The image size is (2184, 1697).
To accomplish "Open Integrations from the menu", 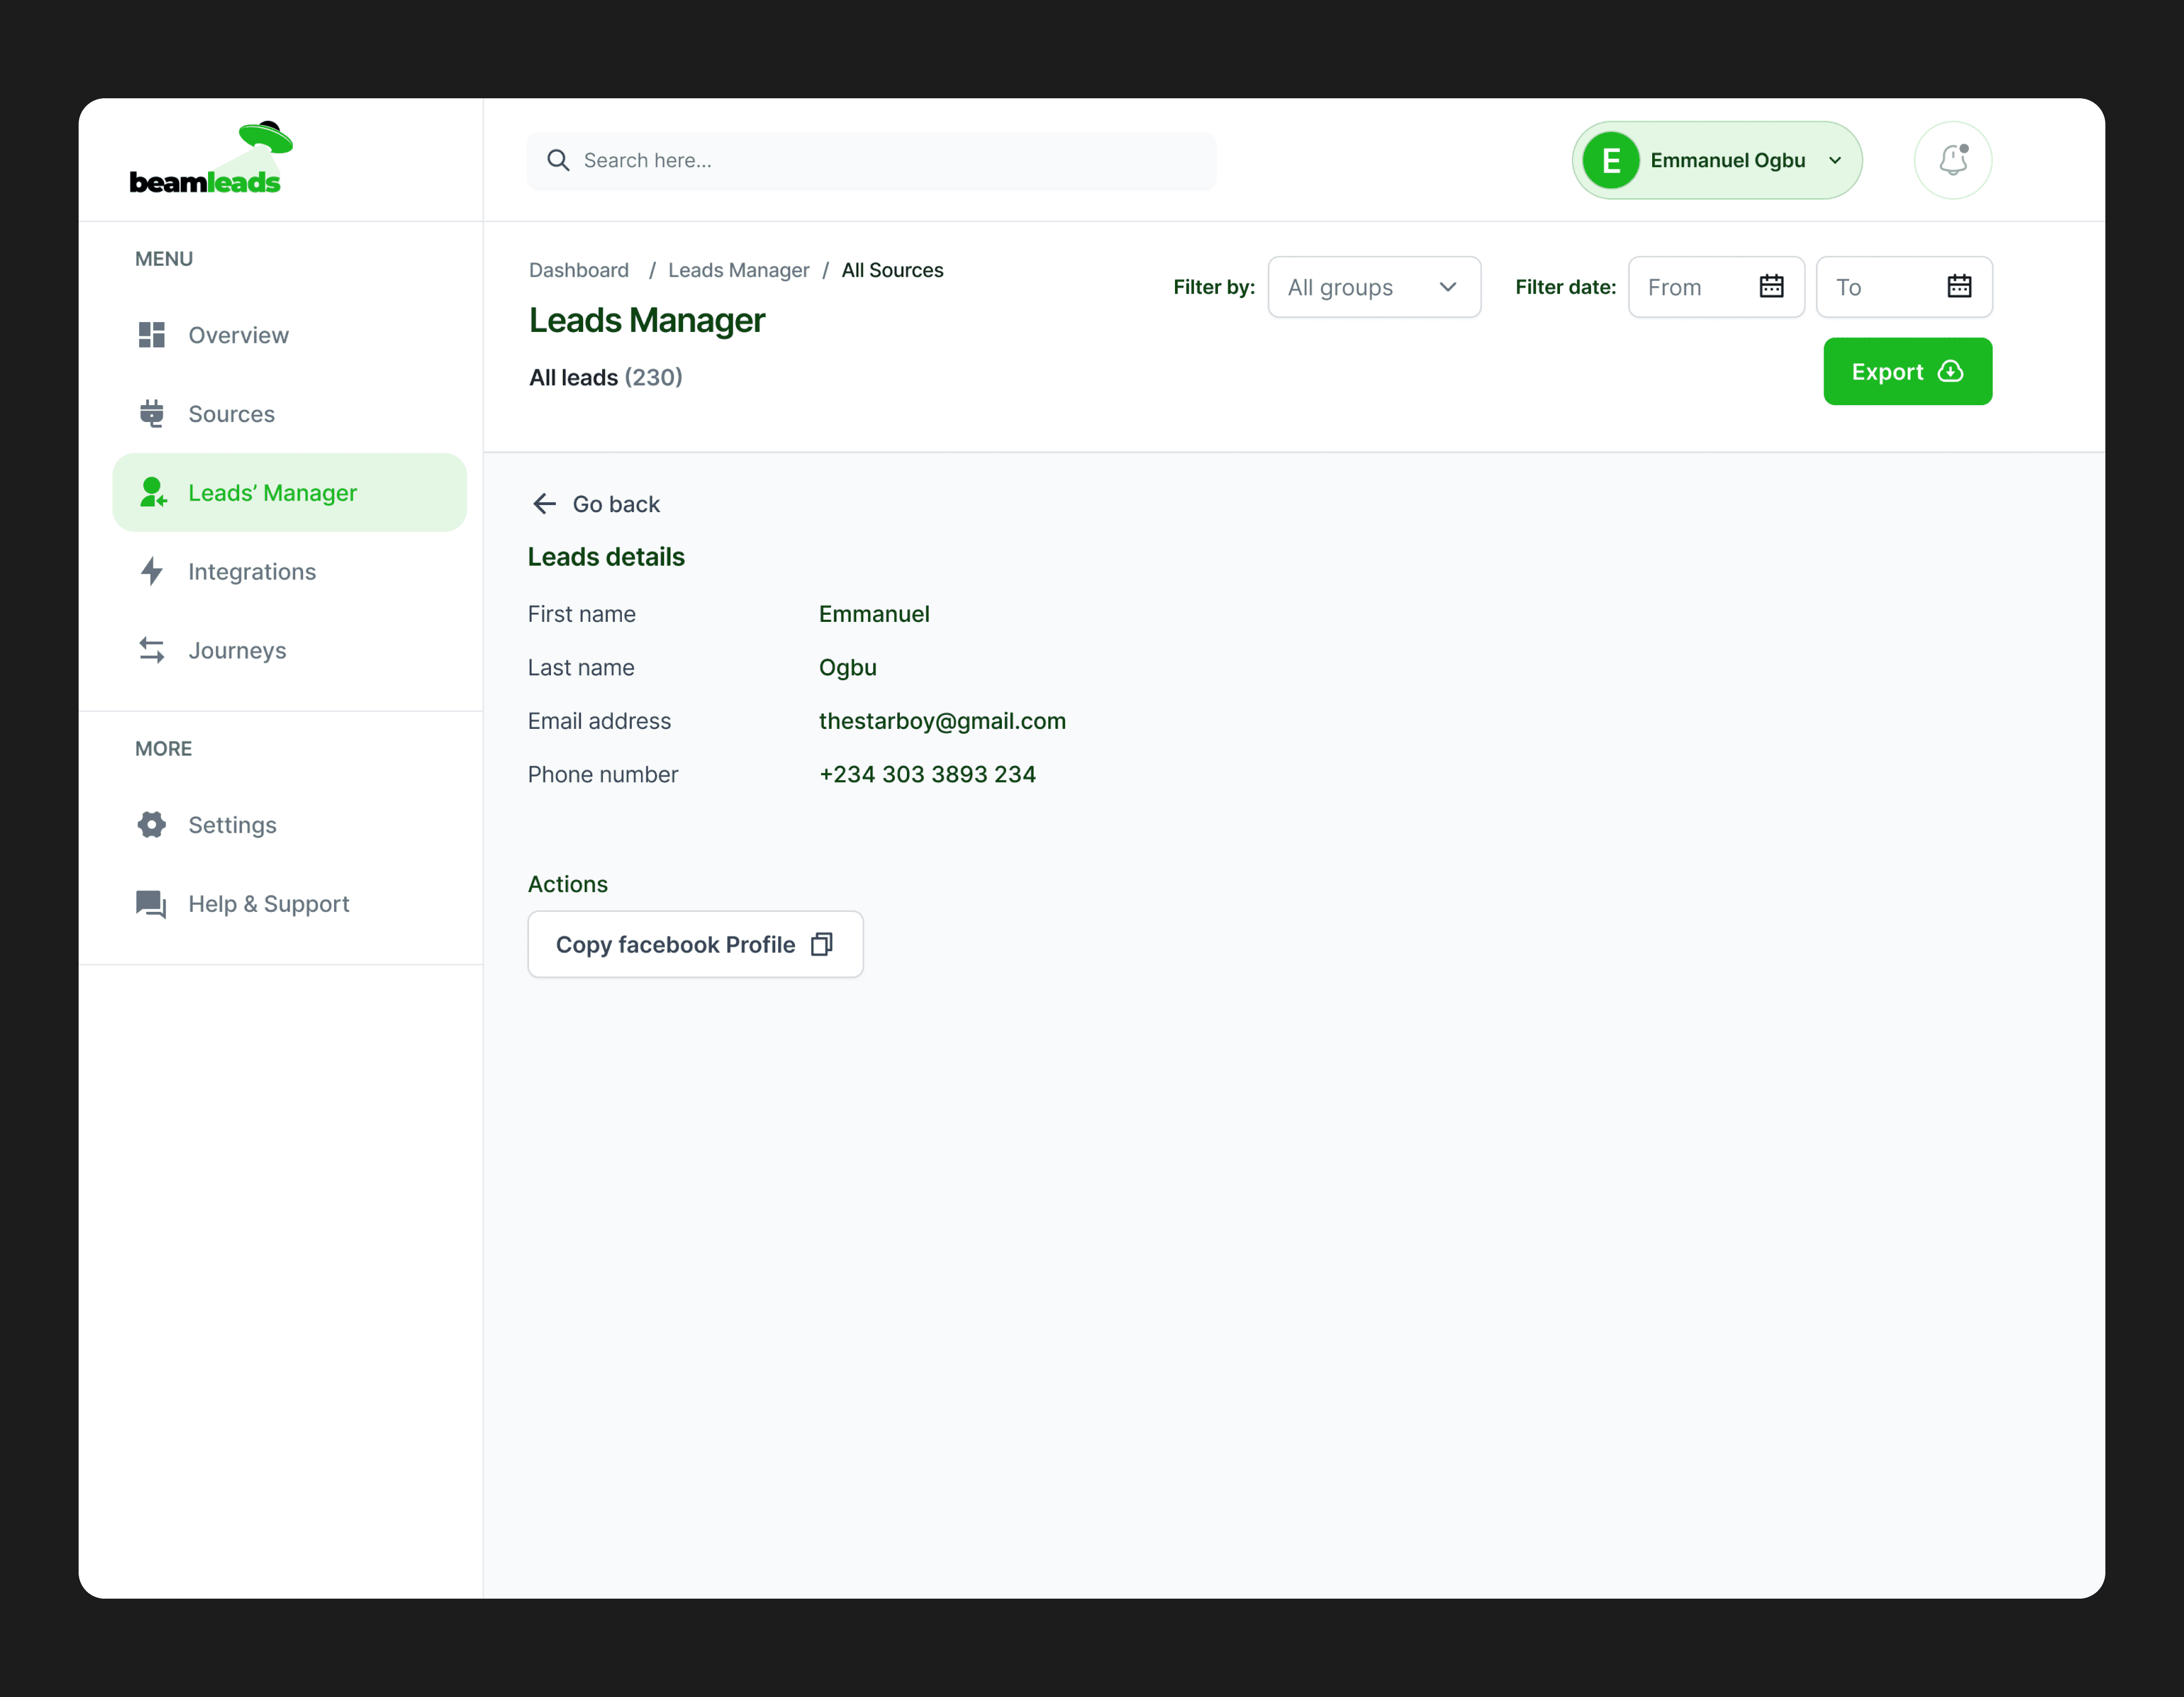I will (289, 571).
